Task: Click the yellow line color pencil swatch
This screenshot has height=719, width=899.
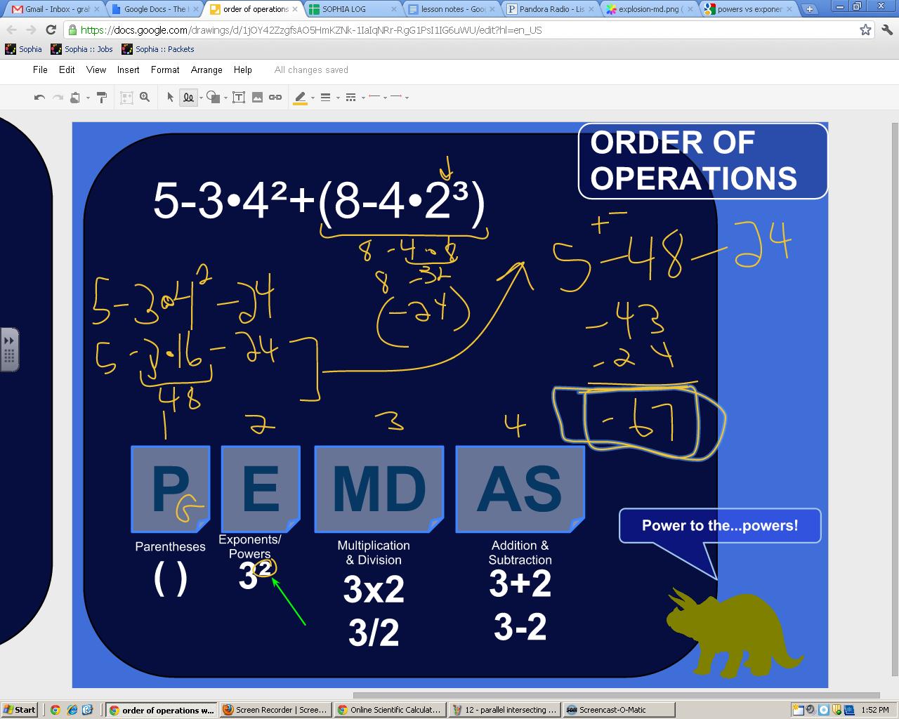Action: 301,98
